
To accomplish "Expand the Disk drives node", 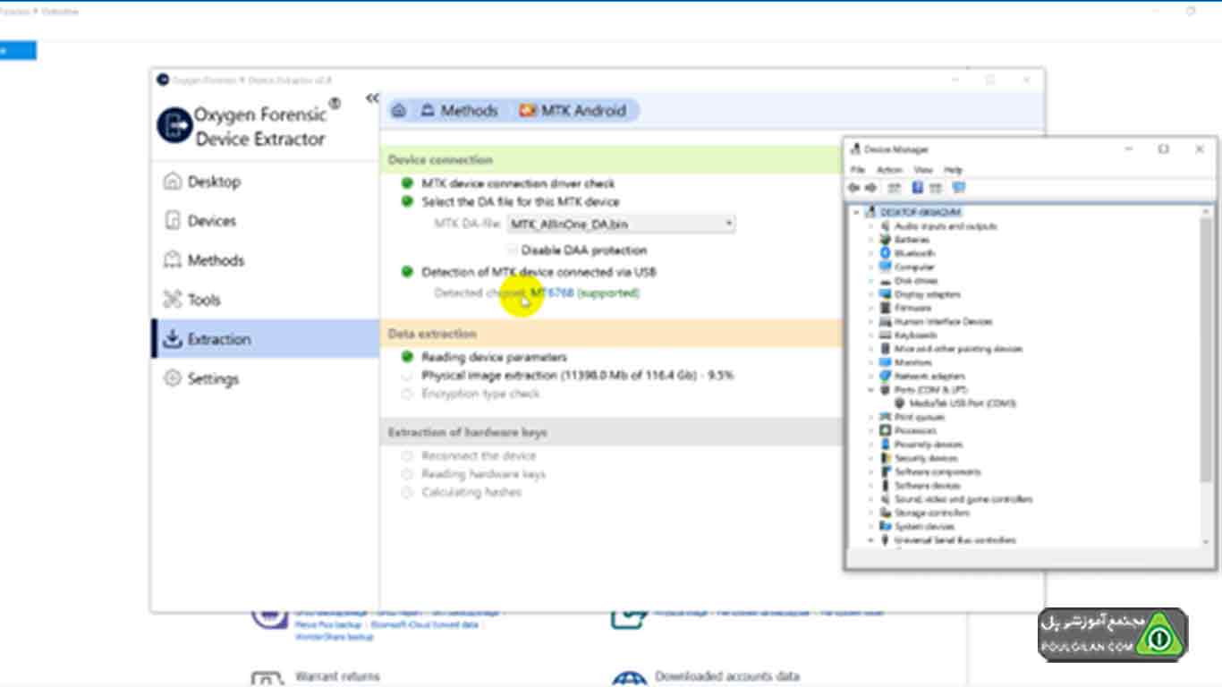I will click(870, 281).
